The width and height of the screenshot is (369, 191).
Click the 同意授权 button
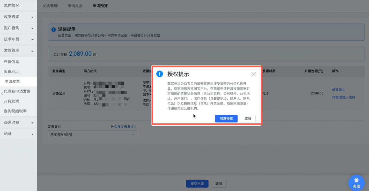tap(226, 119)
